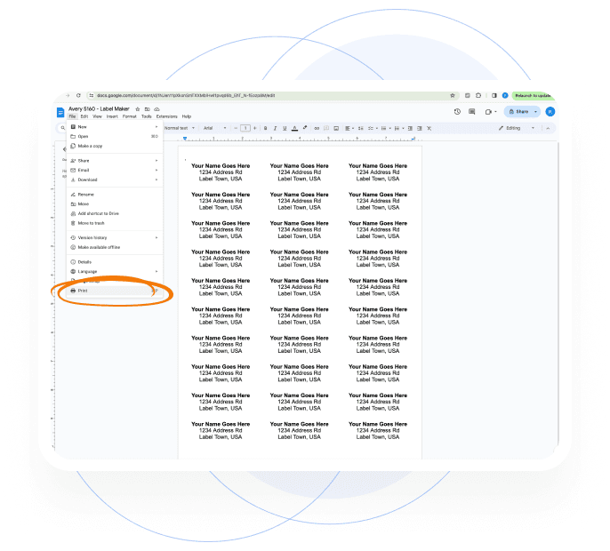Star the Avery 5160 document
This screenshot has width=610, height=551.
click(137, 109)
